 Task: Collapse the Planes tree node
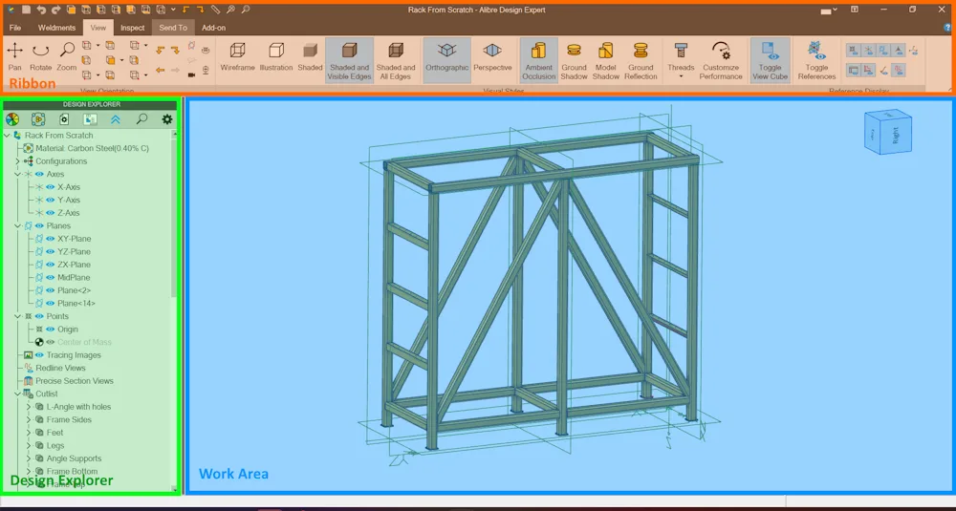[17, 226]
